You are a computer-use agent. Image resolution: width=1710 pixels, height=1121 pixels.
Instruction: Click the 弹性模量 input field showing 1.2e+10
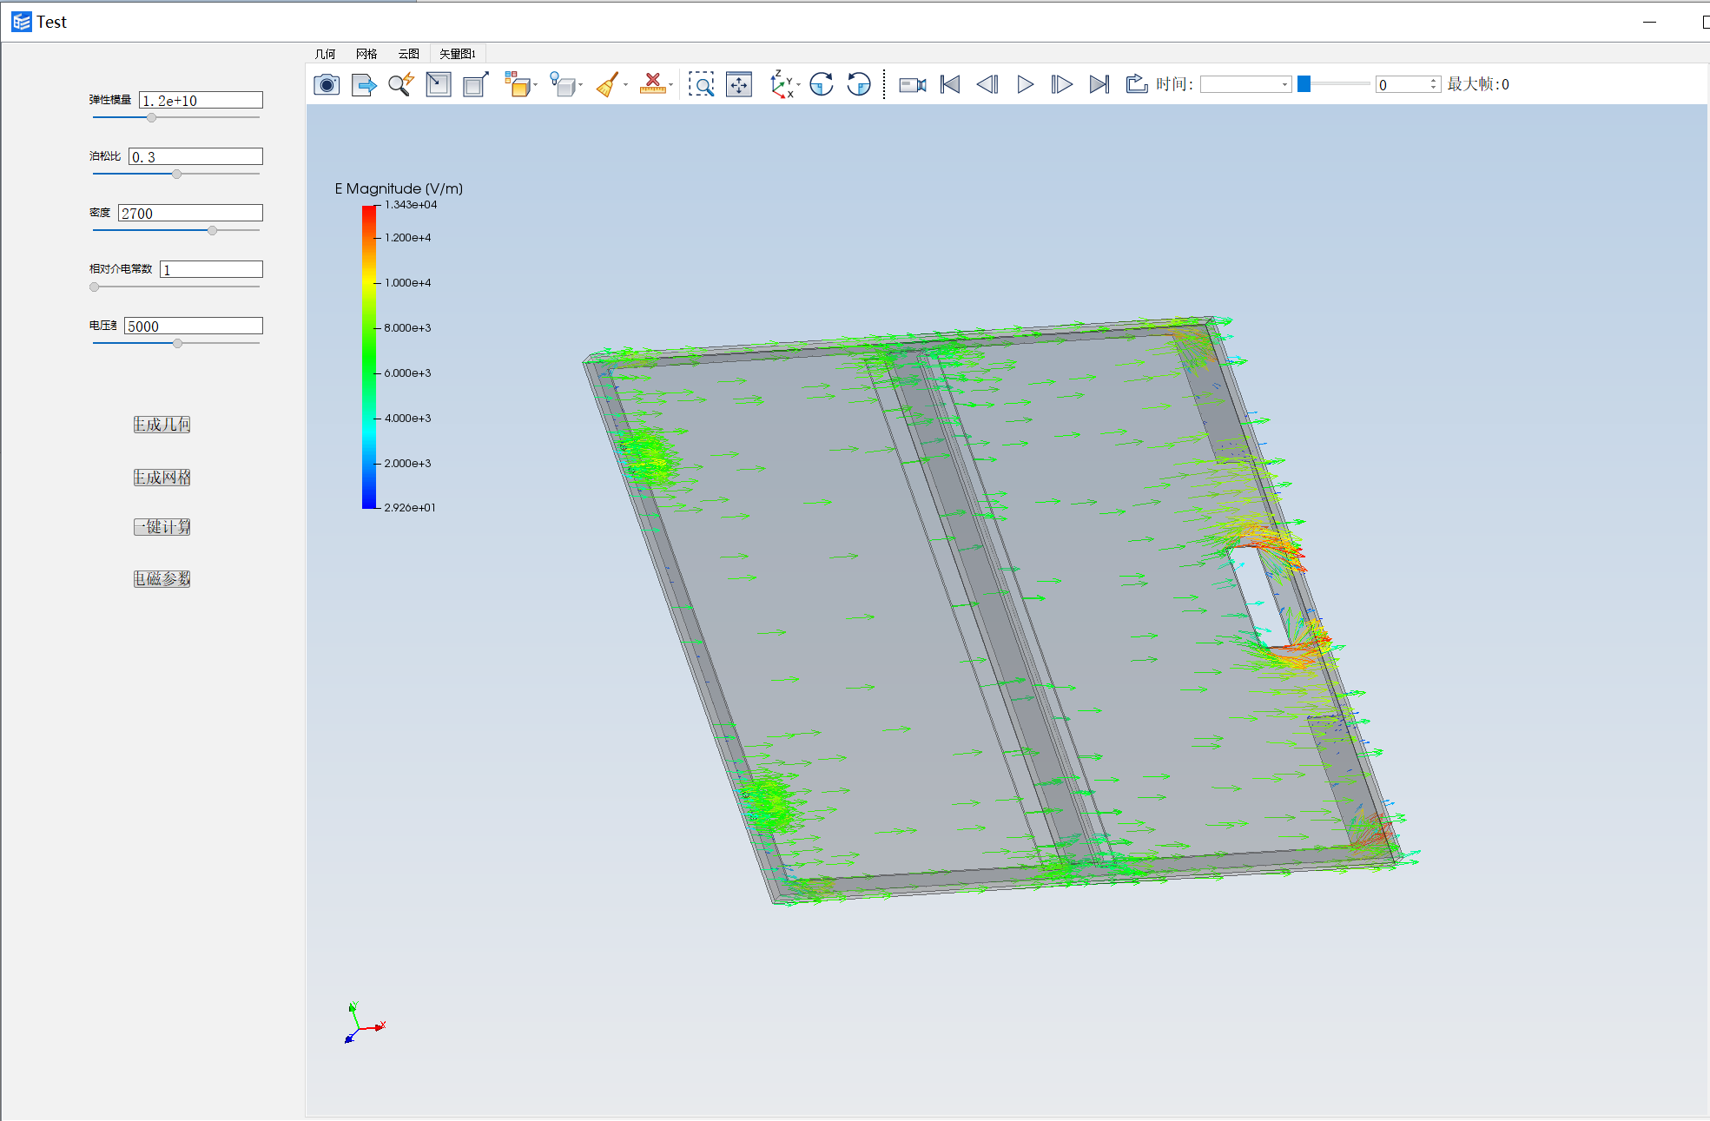click(201, 101)
